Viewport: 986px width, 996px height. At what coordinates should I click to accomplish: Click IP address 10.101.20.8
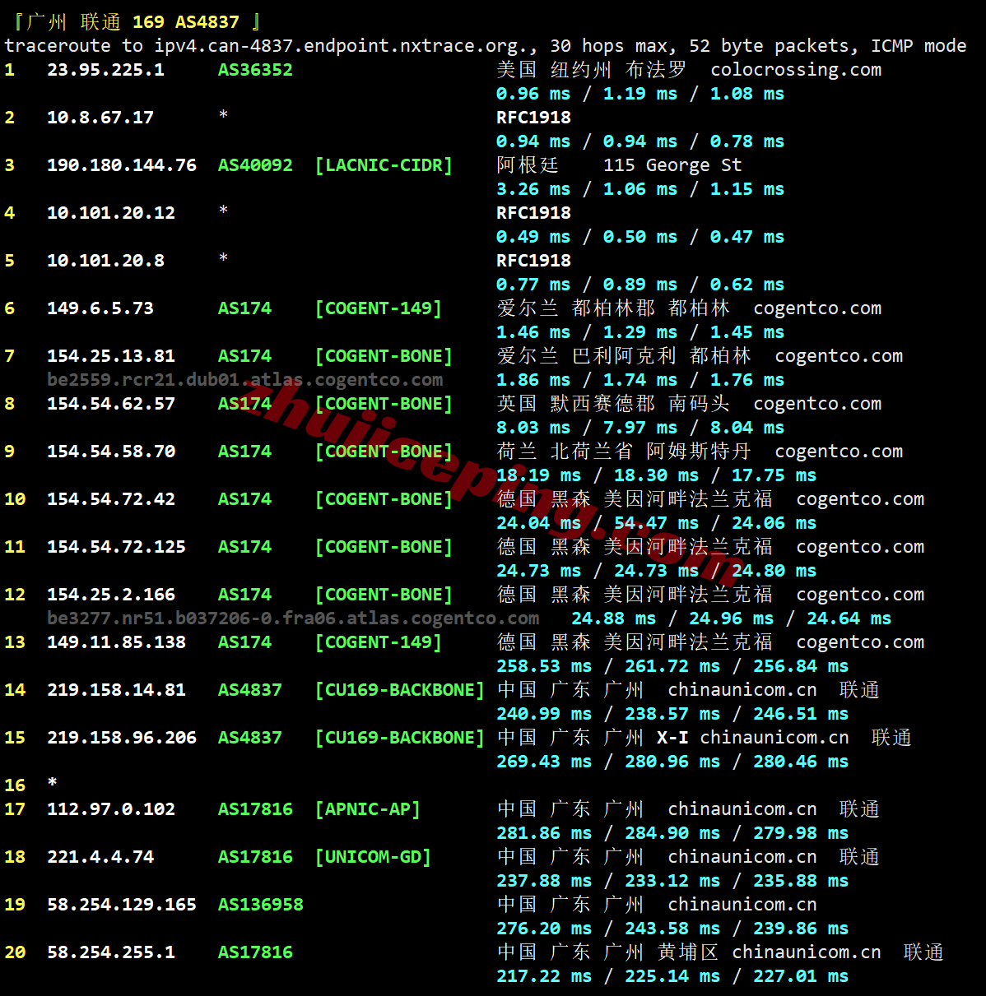point(105,261)
